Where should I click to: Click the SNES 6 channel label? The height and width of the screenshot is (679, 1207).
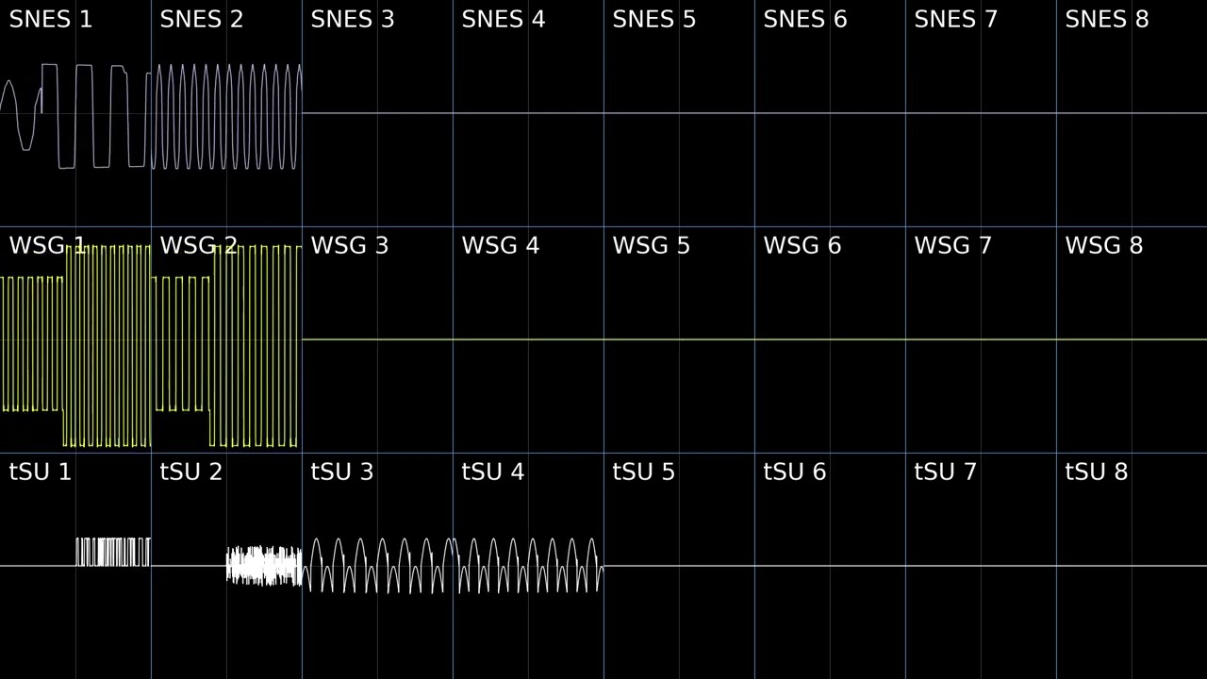point(805,20)
